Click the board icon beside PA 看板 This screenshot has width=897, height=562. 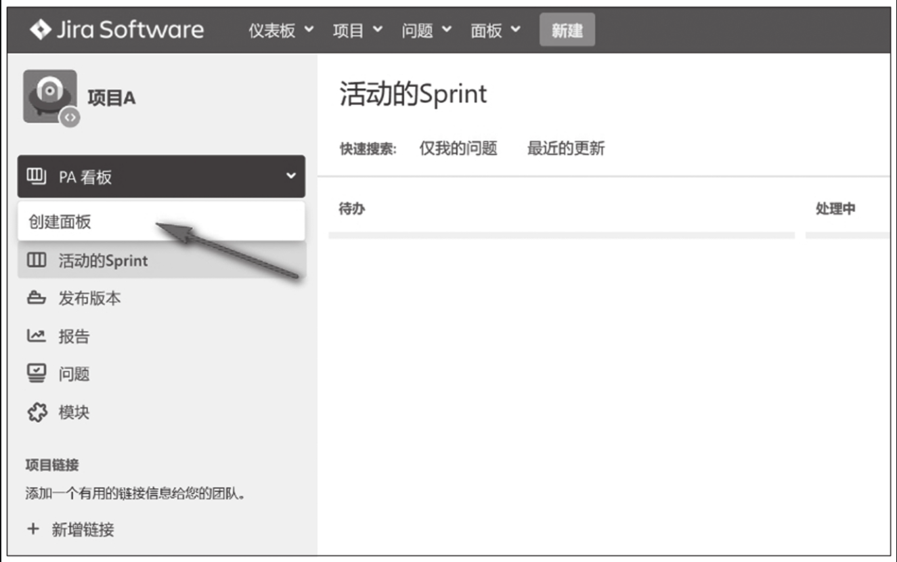tap(35, 176)
